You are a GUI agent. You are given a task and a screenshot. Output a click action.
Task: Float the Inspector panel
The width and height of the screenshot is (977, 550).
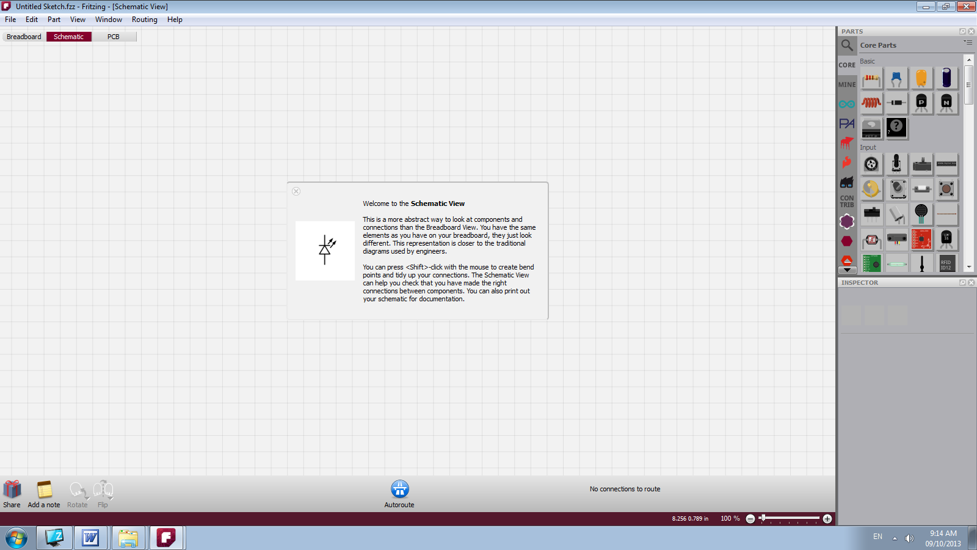click(x=963, y=282)
